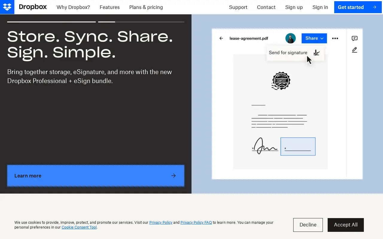Open the Share dropdown in the preview

[314, 38]
